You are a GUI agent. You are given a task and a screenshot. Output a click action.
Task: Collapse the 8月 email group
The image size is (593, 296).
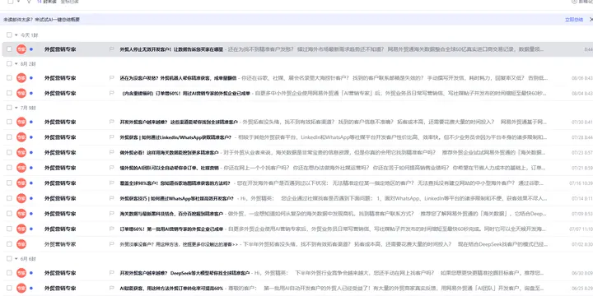coord(16,64)
